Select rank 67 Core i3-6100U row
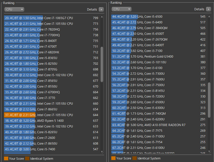Screen dimensions: 214x162 [159, 148]
